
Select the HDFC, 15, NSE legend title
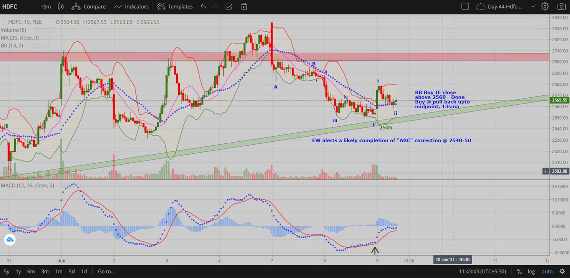[x=26, y=22]
